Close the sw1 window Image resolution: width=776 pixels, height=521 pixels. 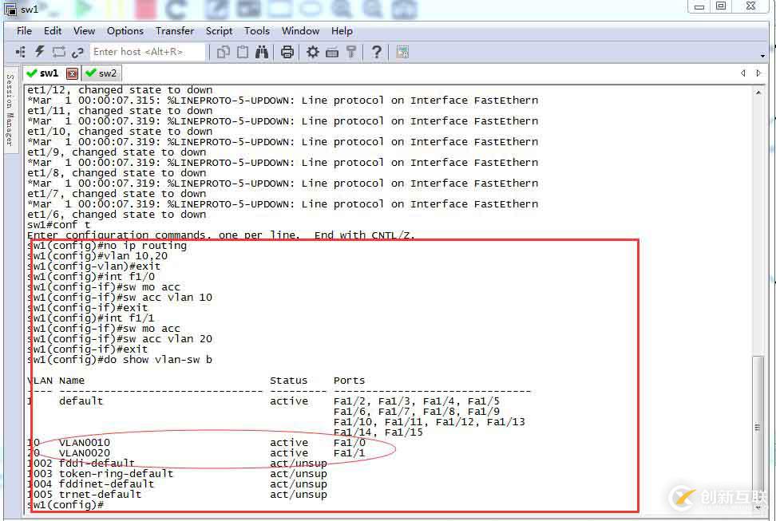point(750,6)
